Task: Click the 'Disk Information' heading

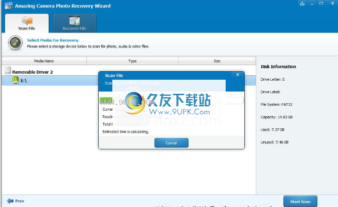Action: [278, 67]
